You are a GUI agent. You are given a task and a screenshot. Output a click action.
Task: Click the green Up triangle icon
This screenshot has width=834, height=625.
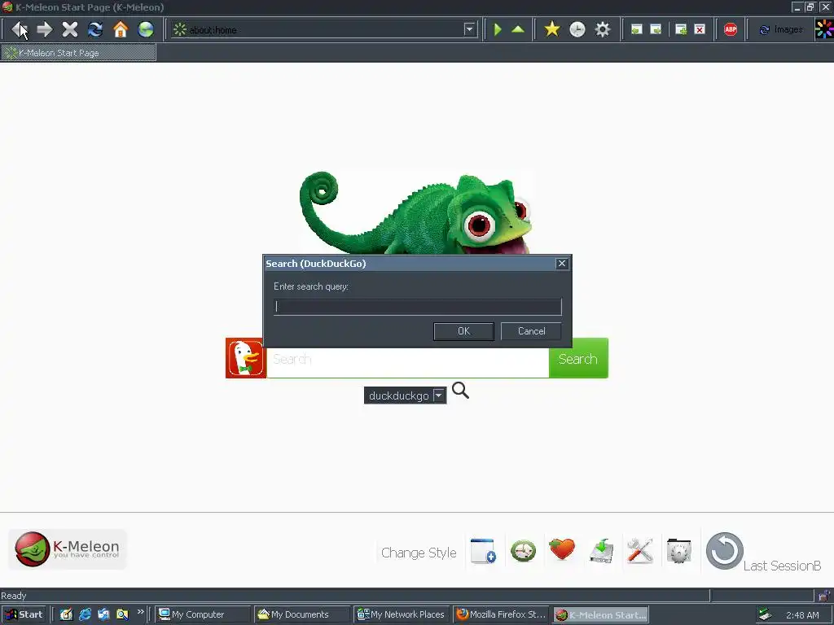pos(518,29)
